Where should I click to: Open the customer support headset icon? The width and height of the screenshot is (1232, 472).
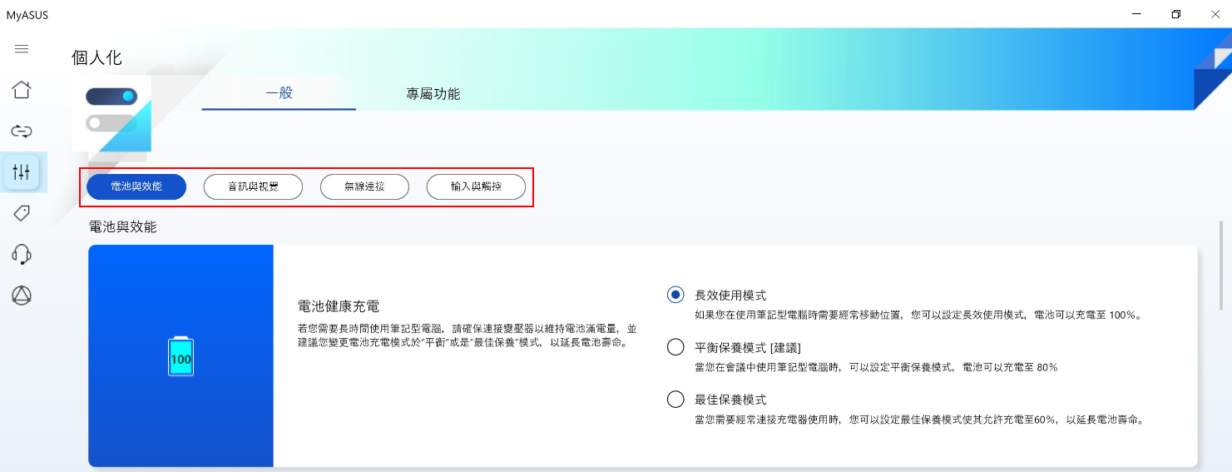[22, 254]
